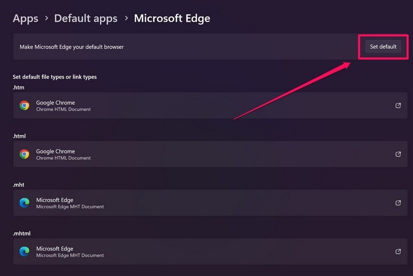Click Edge icon in .mht row

point(24,203)
